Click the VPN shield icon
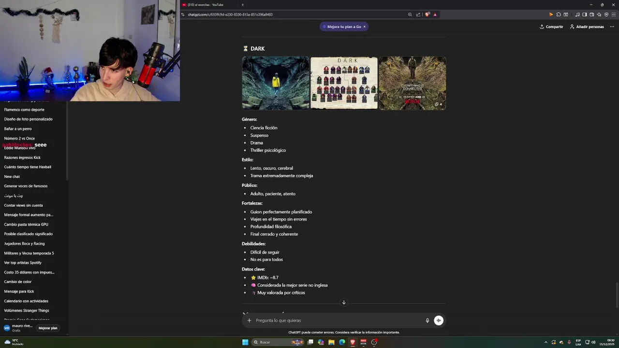Screen dimensions: 619x348 [x=606, y=14]
